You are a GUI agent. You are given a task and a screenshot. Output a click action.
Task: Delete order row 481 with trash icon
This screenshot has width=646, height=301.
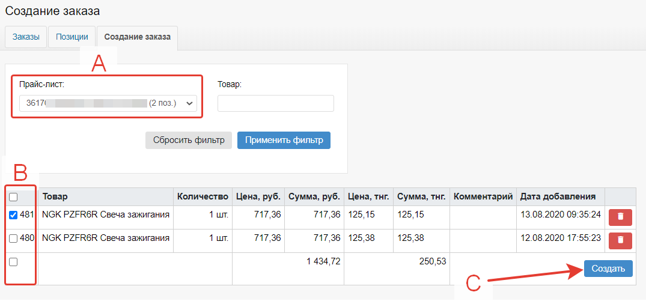pyautogui.click(x=620, y=217)
